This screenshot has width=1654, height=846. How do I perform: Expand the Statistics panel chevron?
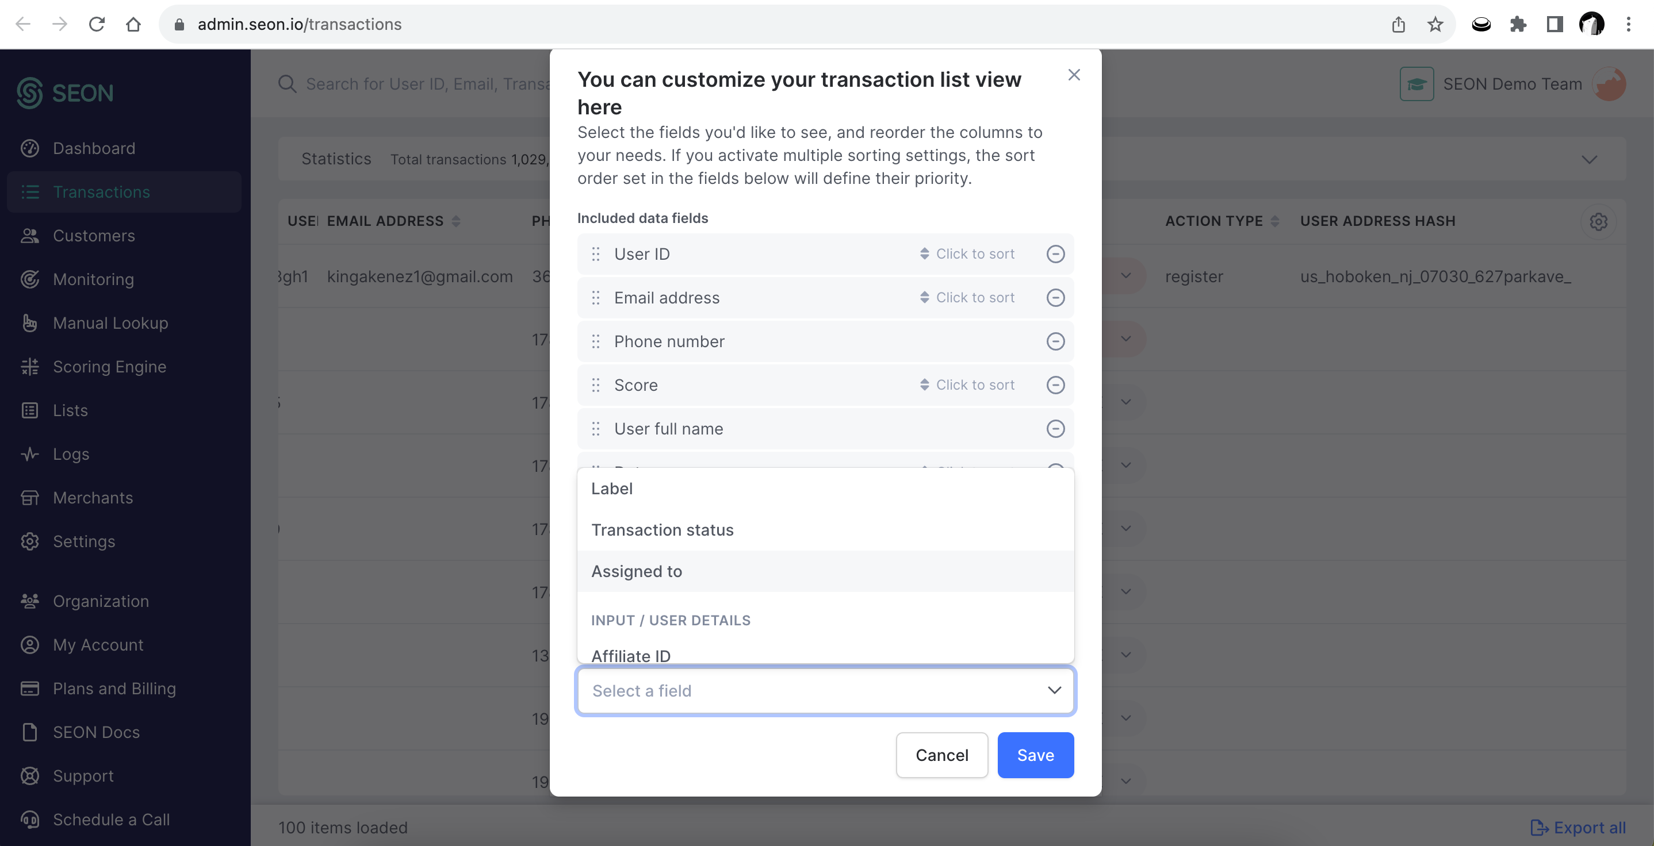[x=1589, y=159]
